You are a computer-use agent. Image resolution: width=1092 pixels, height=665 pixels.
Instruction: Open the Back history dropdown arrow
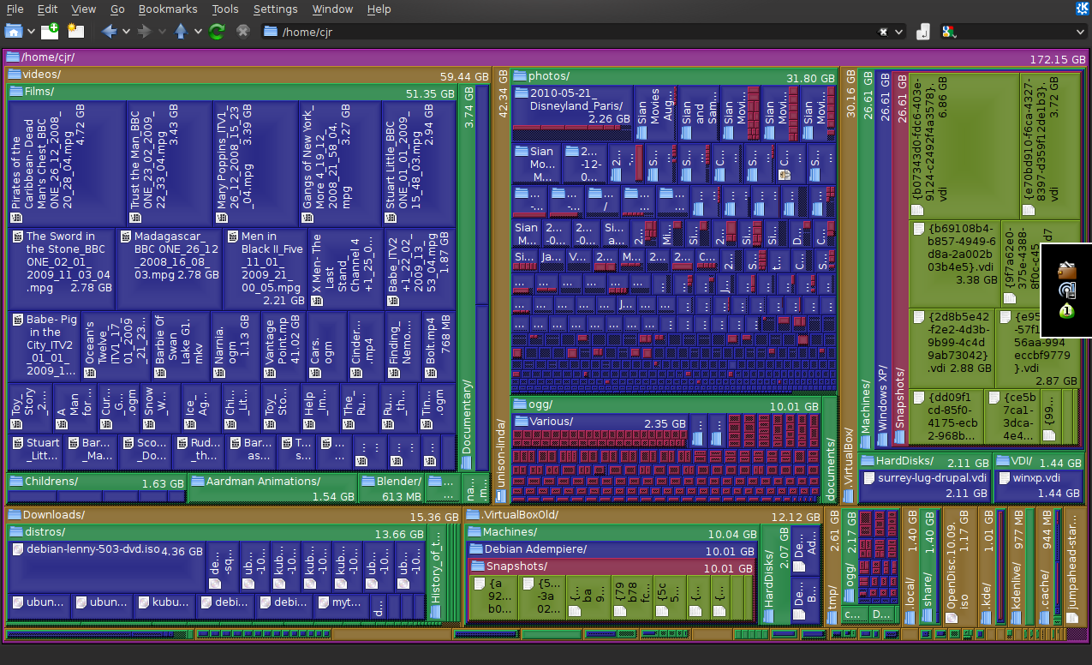tap(126, 32)
